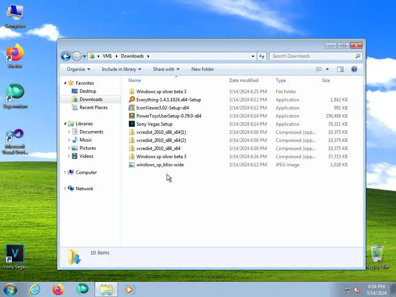This screenshot has height=297, width=396.
Task: Select the Everything-1.4.1.1024.x64-Setup icon
Action: pos(131,99)
